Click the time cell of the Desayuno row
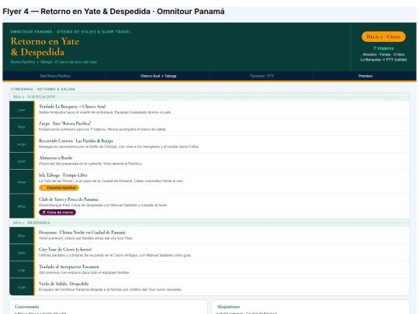419x314 pixels. point(22,236)
